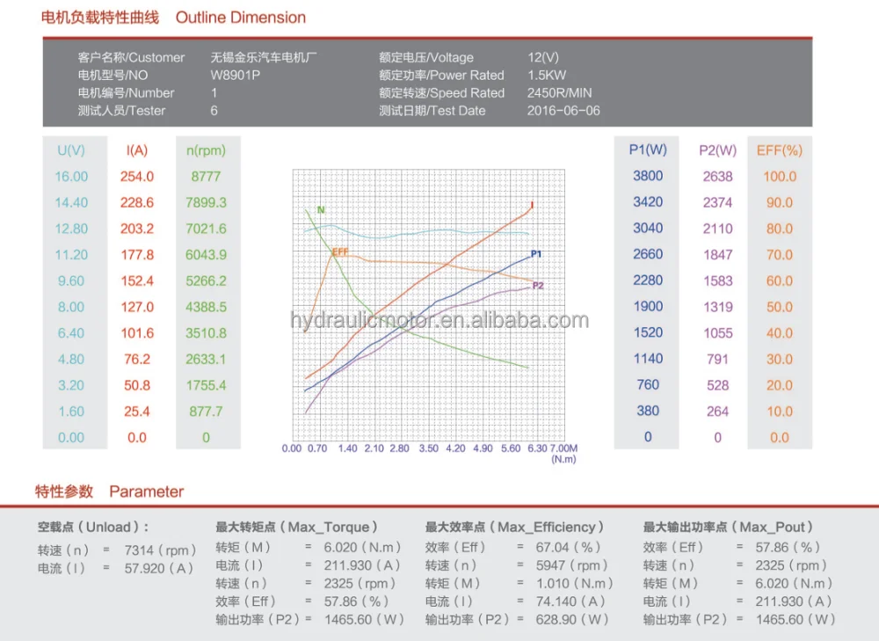Click the '电机负载特性曲线' title text
Image resolution: width=879 pixels, height=641 pixels.
pos(100,18)
